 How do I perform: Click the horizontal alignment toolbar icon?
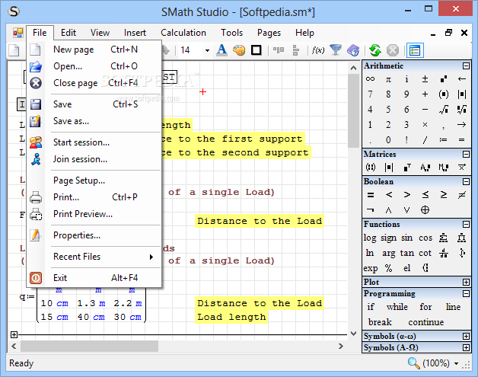click(279, 50)
